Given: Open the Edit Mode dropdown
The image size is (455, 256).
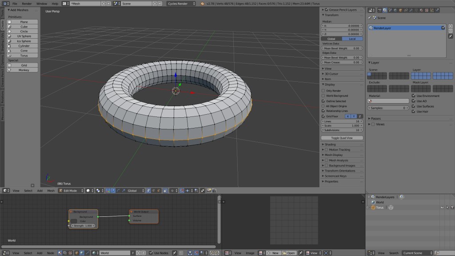Looking at the screenshot, I should (x=70, y=191).
